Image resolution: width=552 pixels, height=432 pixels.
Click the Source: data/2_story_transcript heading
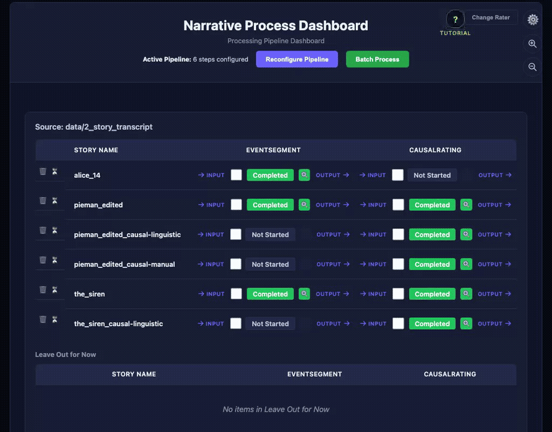(94, 127)
